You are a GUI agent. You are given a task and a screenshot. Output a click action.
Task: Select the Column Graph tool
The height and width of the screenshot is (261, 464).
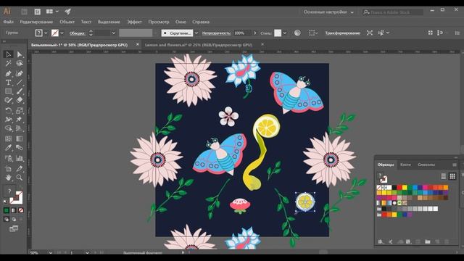(x=20, y=158)
